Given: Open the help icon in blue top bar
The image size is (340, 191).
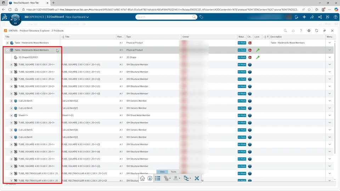Looking at the screenshot, I should click(x=335, y=17).
